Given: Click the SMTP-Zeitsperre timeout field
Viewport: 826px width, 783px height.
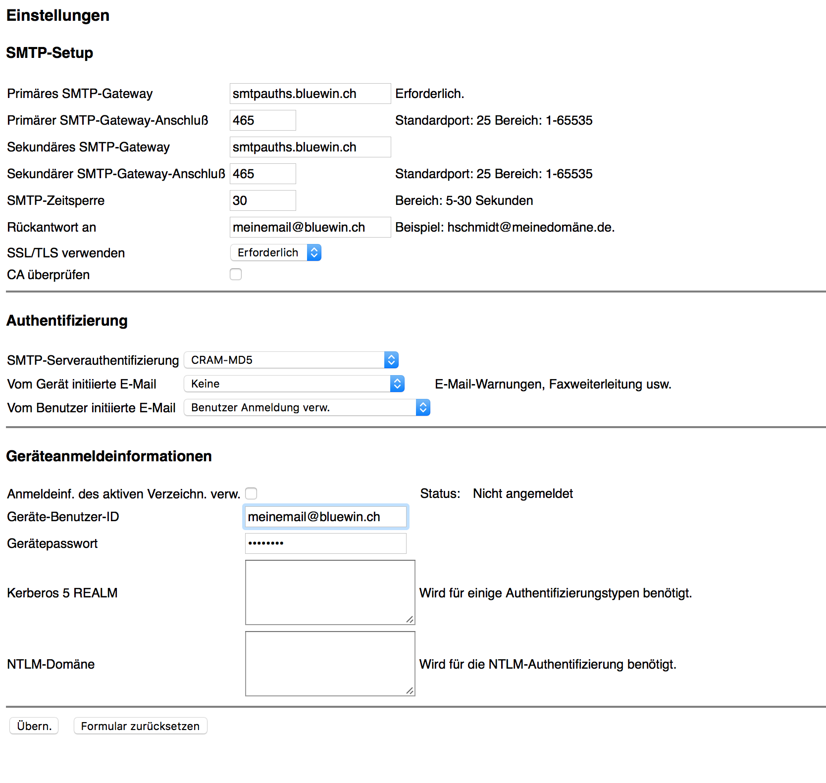Looking at the screenshot, I should pos(262,200).
